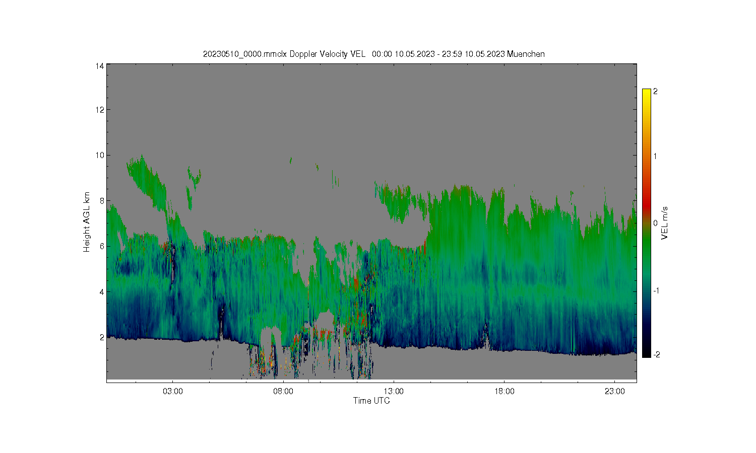Click the 23:00 time tick label
Viewport: 756px width, 453px height.
point(614,391)
